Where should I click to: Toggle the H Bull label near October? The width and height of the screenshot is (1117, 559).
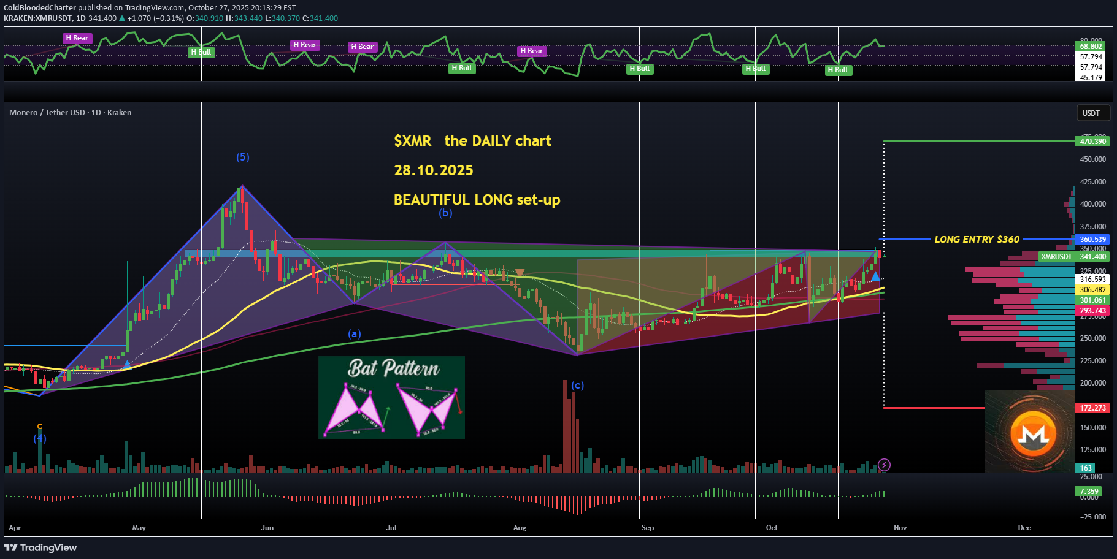tap(756, 69)
